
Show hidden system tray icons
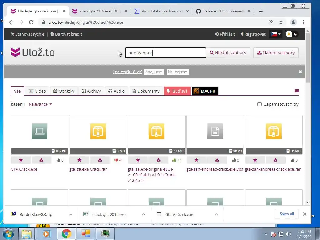(266, 234)
